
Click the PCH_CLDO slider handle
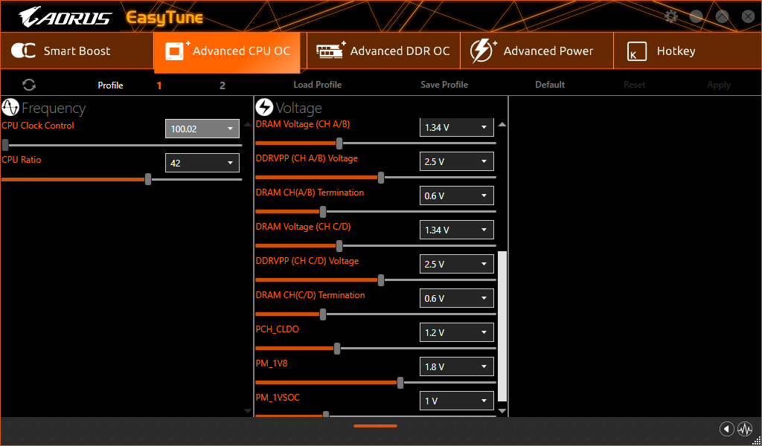pyautogui.click(x=337, y=349)
